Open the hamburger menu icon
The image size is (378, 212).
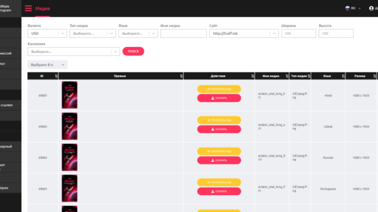click(28, 8)
